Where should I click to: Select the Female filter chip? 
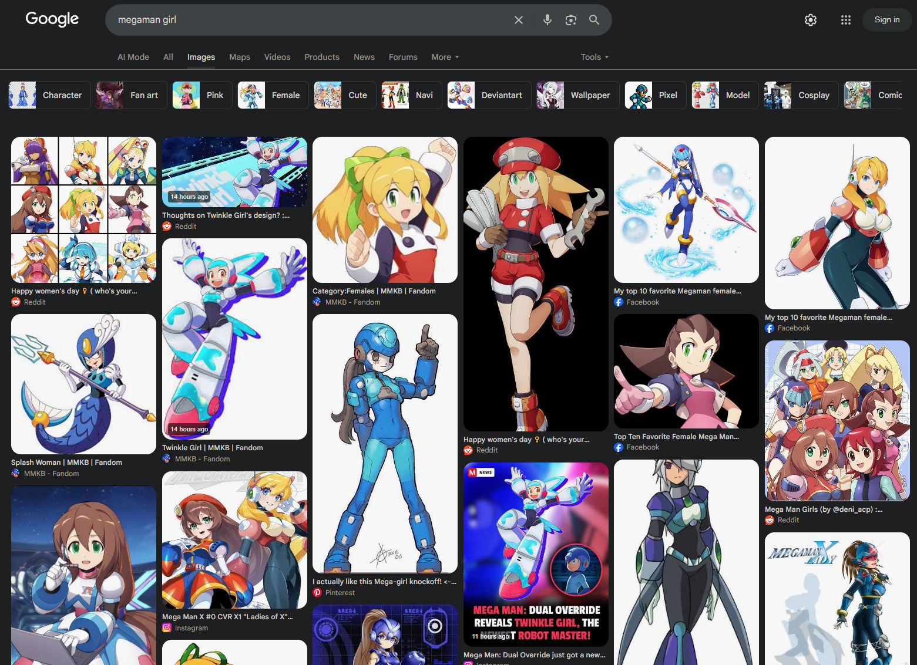pyautogui.click(x=273, y=95)
